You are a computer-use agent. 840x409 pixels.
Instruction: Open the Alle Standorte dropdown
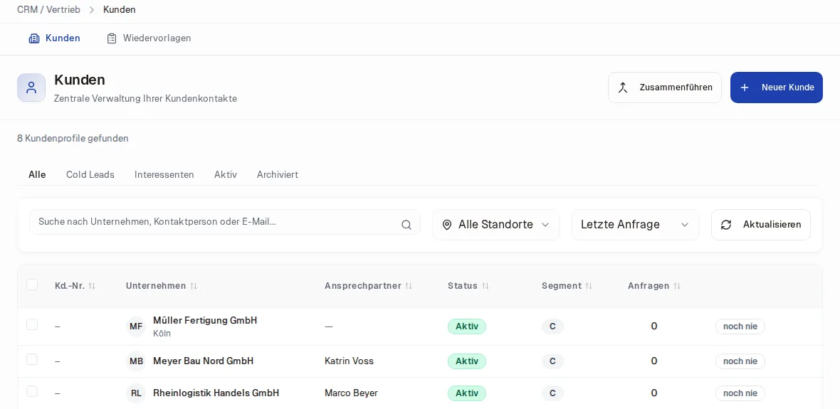point(495,225)
